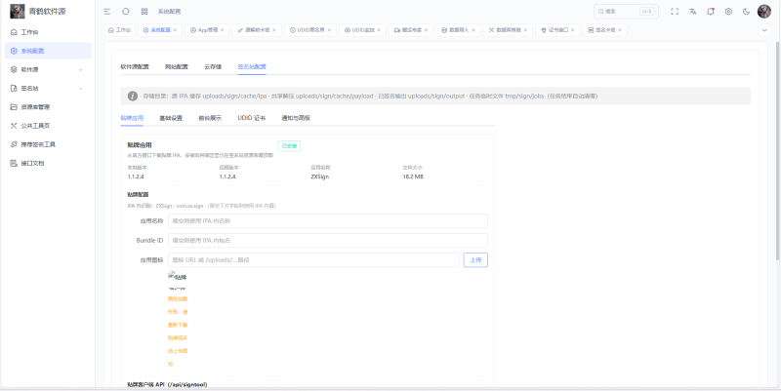781x391 pixels.
Task: Open the 前台展示 sub-tab
Action: 210,118
